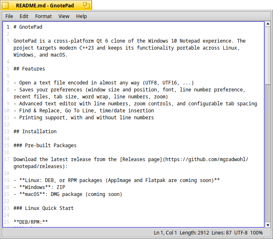
Task: Select the README.md - GnotePad window tab
Action: (x=45, y=6)
